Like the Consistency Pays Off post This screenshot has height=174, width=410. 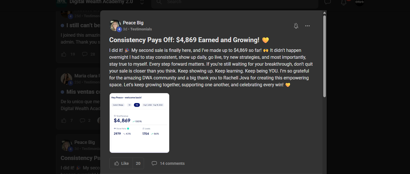click(x=121, y=163)
